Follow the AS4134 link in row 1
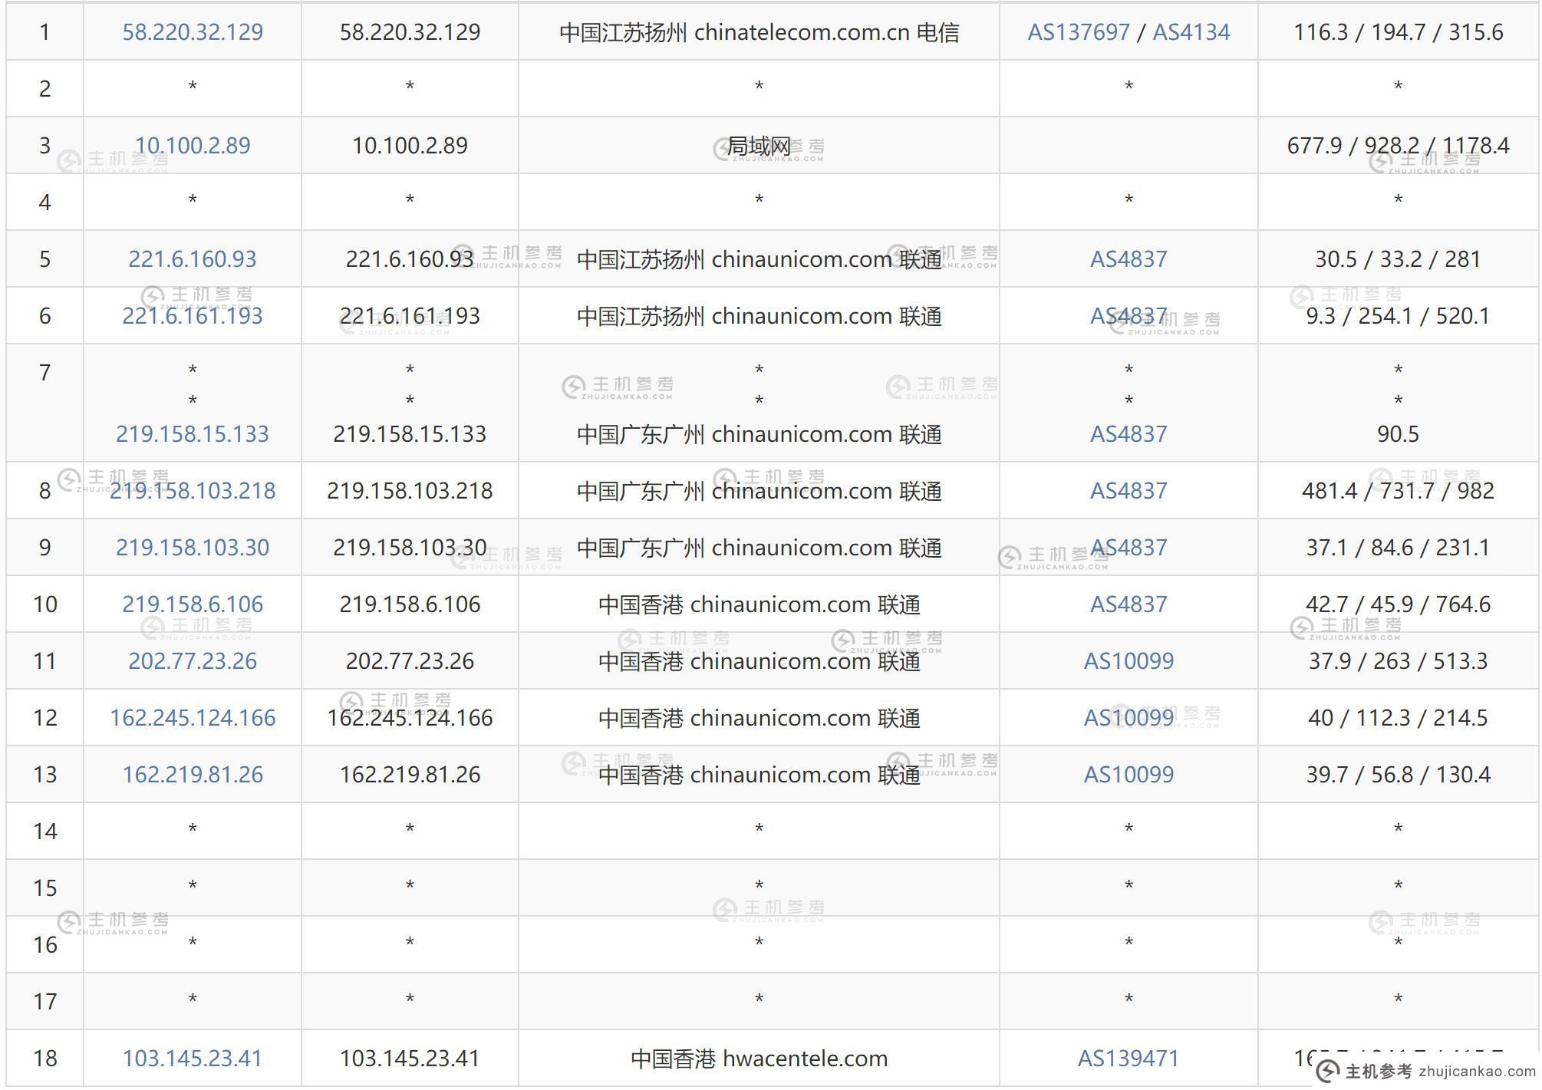Screen dimensions: 1542x1090 [1191, 32]
